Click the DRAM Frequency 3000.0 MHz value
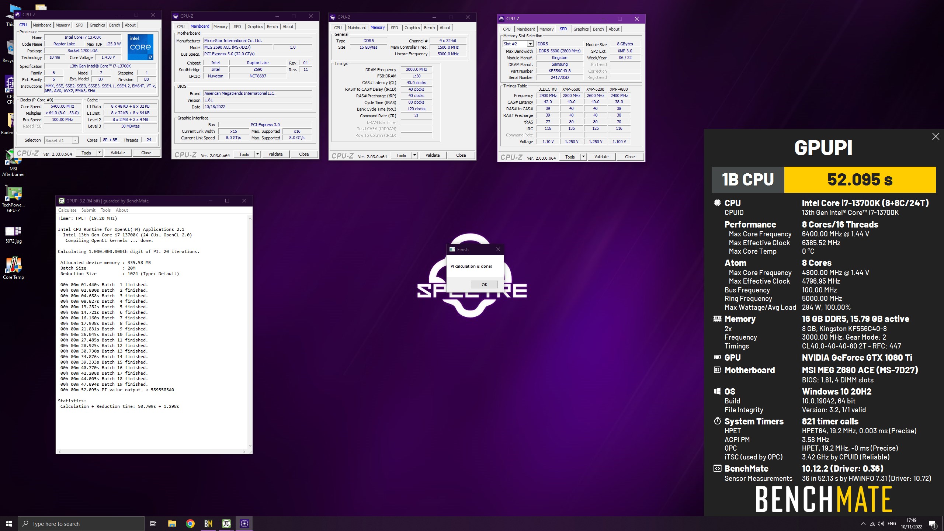Screen dimensions: 944x531 pyautogui.click(x=416, y=69)
